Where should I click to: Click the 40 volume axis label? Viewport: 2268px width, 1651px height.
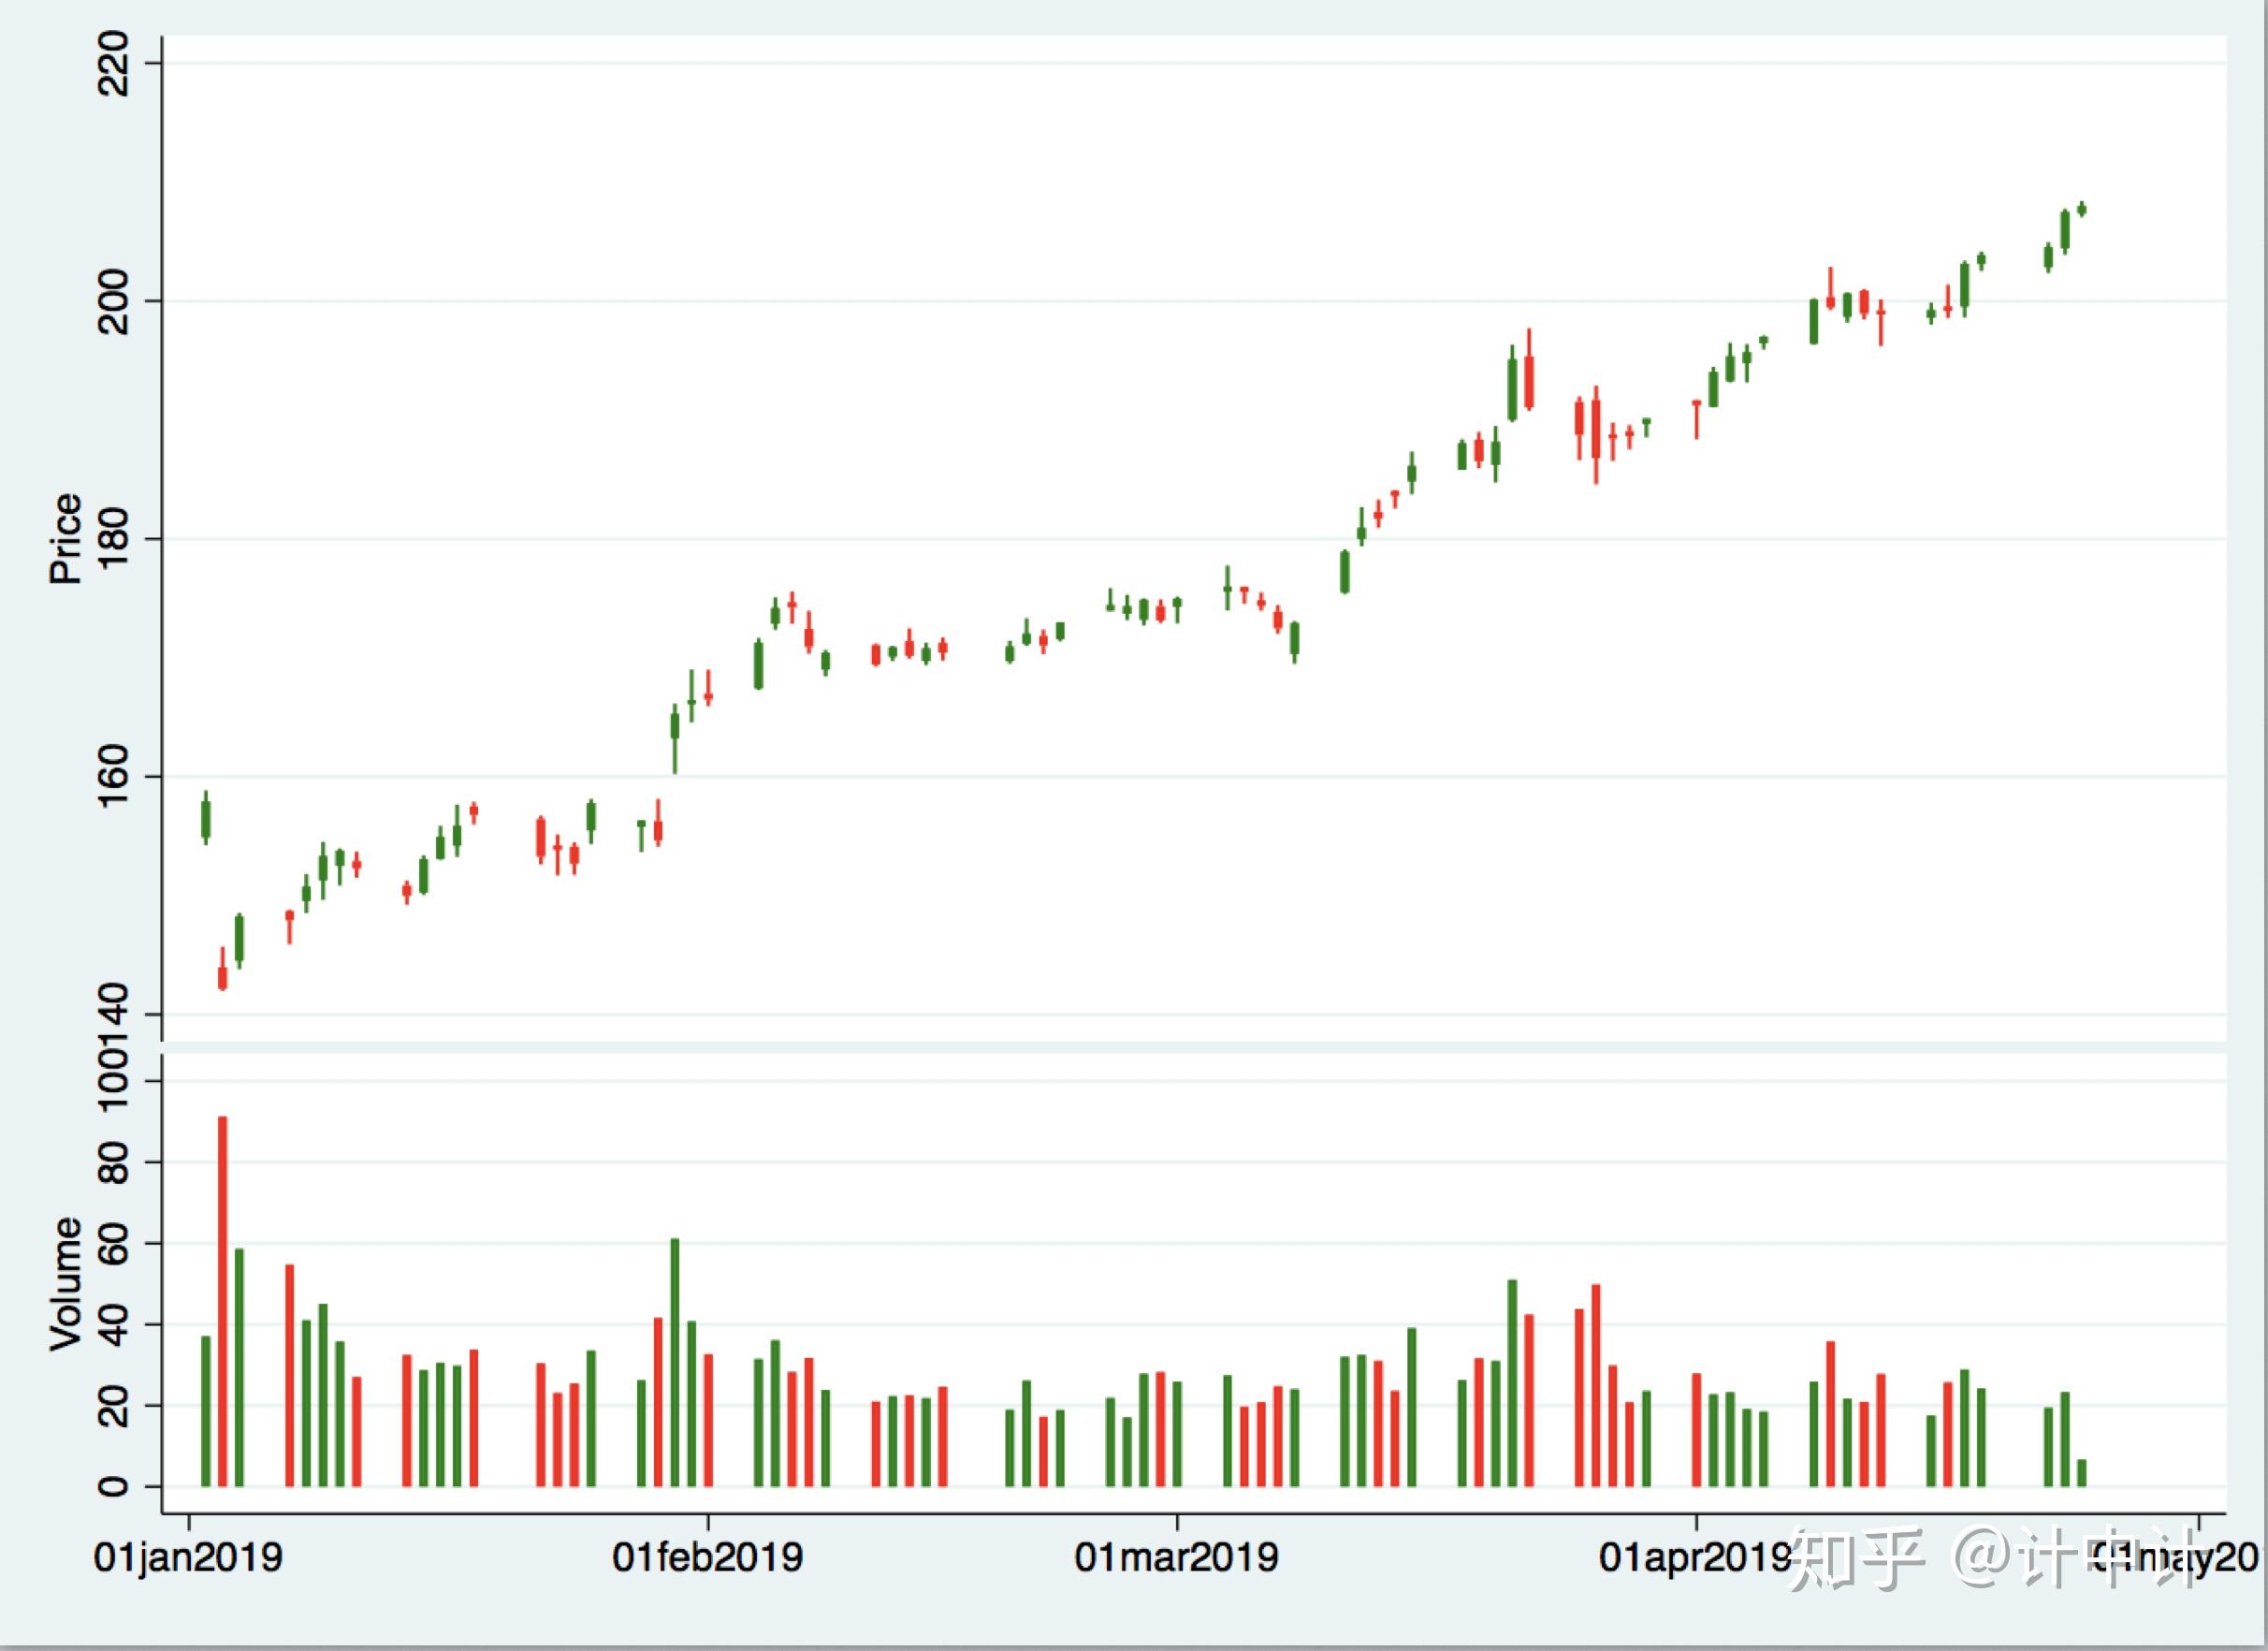point(113,1323)
